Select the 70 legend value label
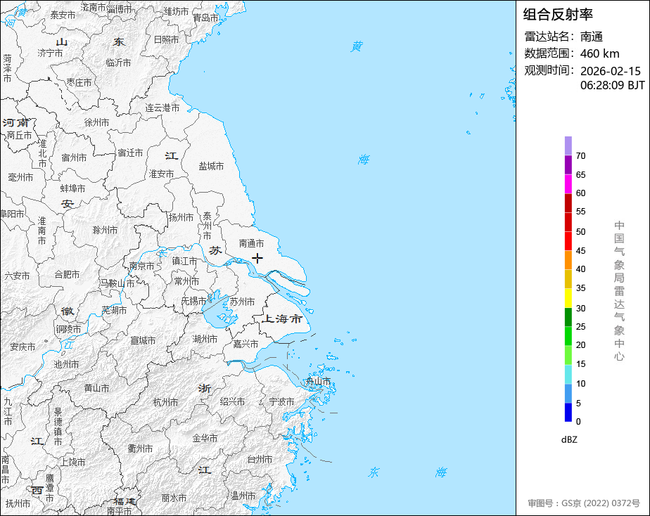Screen dimensions: 650x516 [580, 155]
